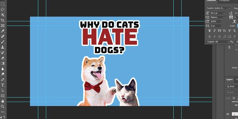Click the 0 pt baseline shift field
Viewport: 238px width, 119px height.
coord(215,26)
